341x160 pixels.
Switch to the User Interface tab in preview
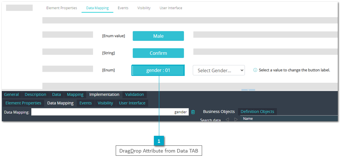(171, 8)
